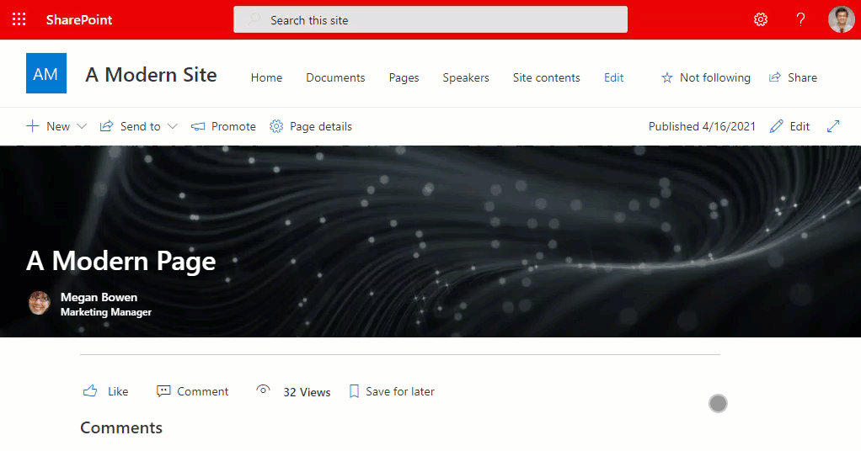
Task: Click the AM site logo tile
Action: 46,73
